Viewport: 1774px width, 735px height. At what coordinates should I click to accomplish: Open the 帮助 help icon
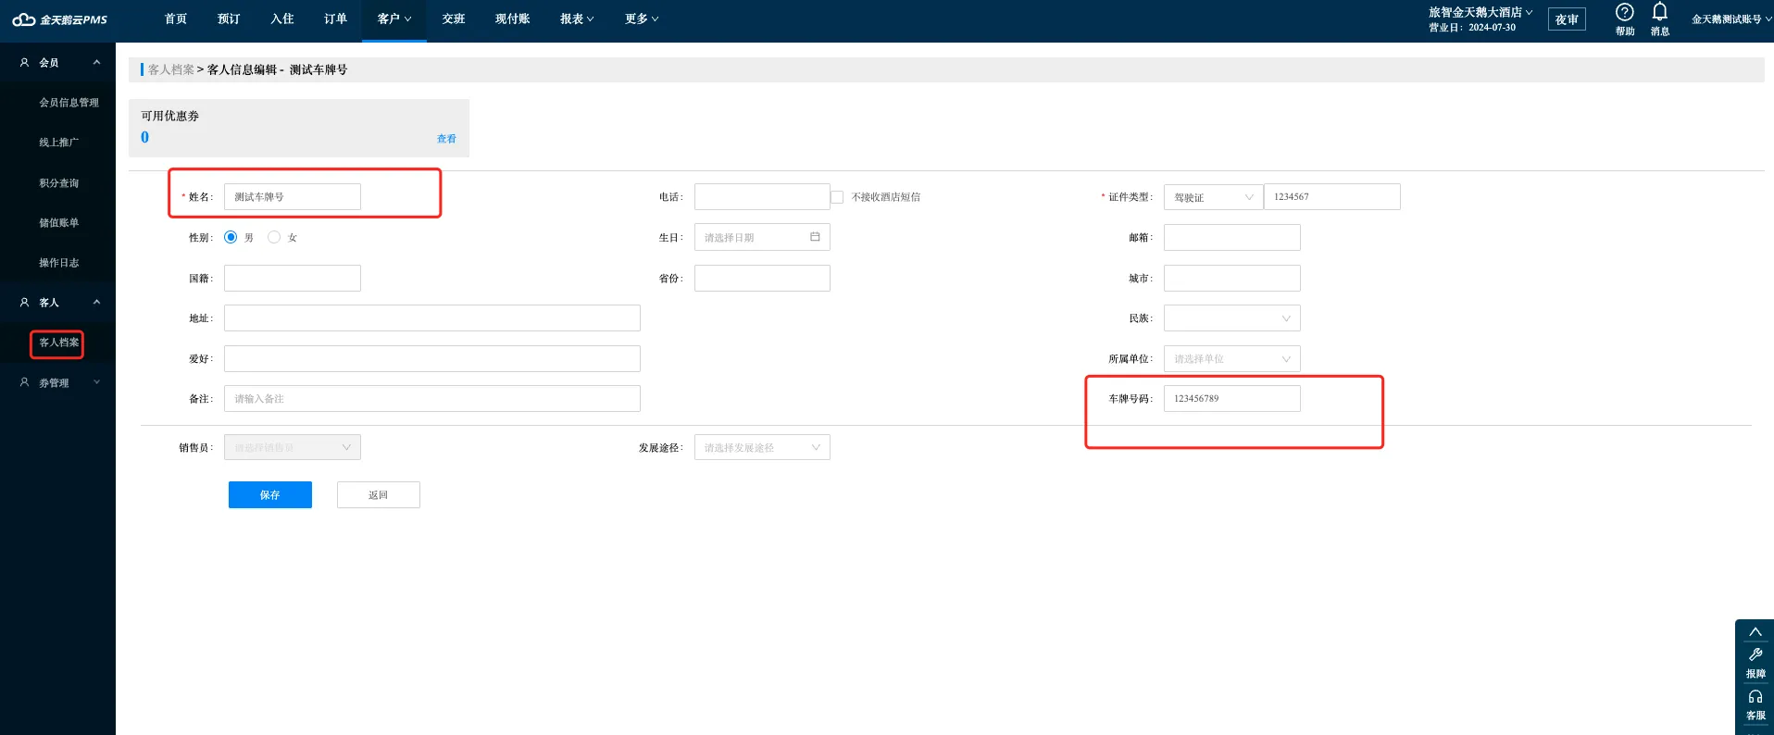(1625, 12)
